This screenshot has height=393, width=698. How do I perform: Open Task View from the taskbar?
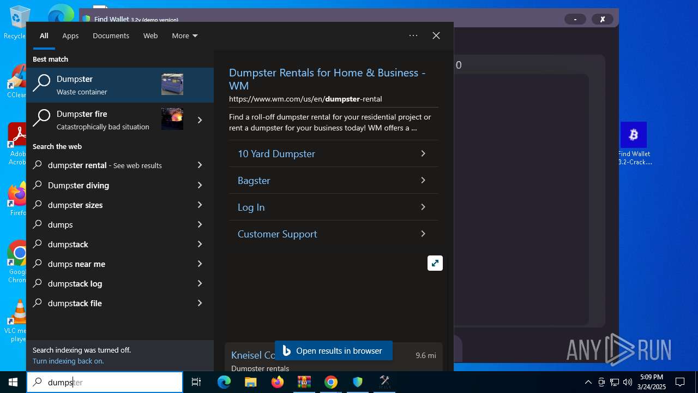[196, 382]
